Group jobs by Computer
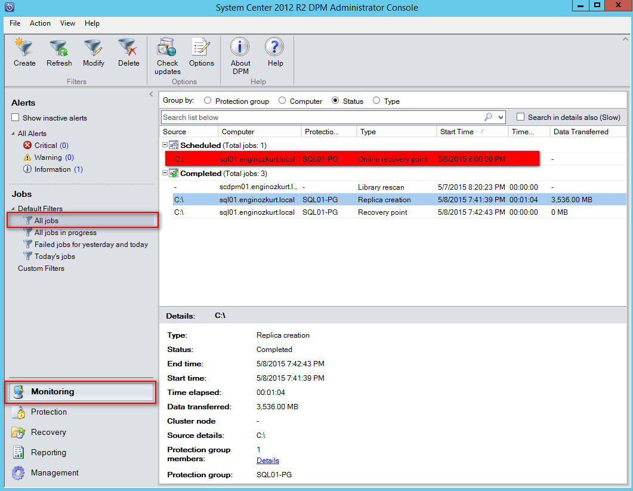 click(x=282, y=101)
